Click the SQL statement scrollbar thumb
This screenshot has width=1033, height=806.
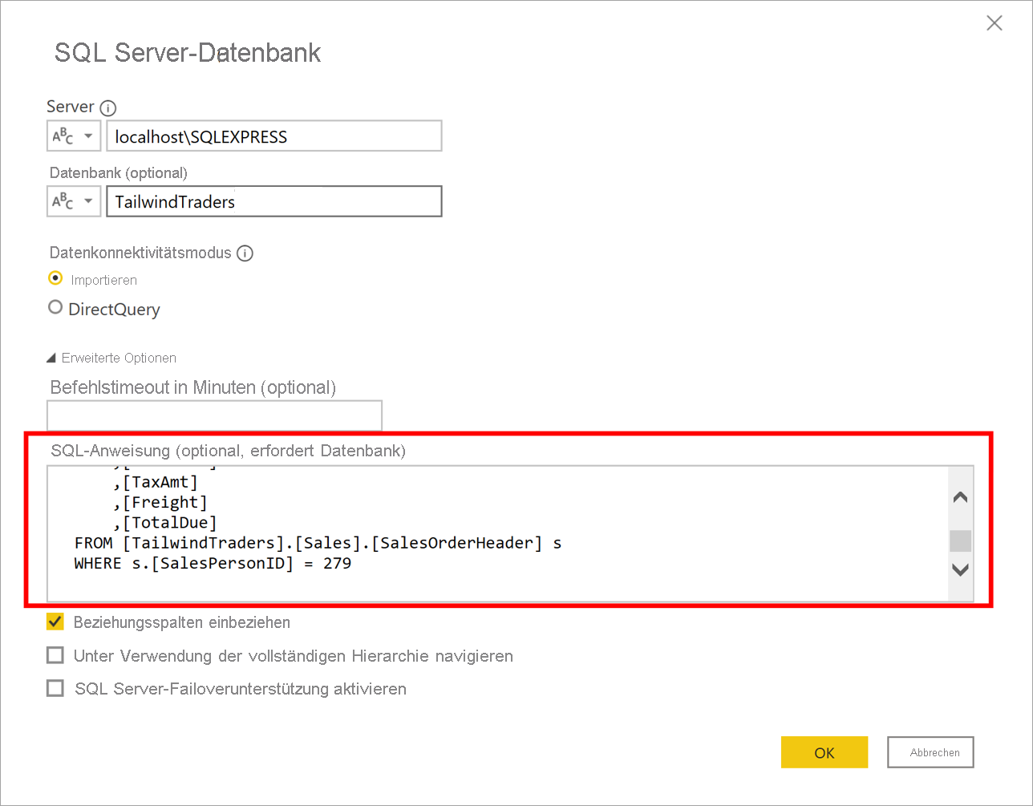pos(960,541)
